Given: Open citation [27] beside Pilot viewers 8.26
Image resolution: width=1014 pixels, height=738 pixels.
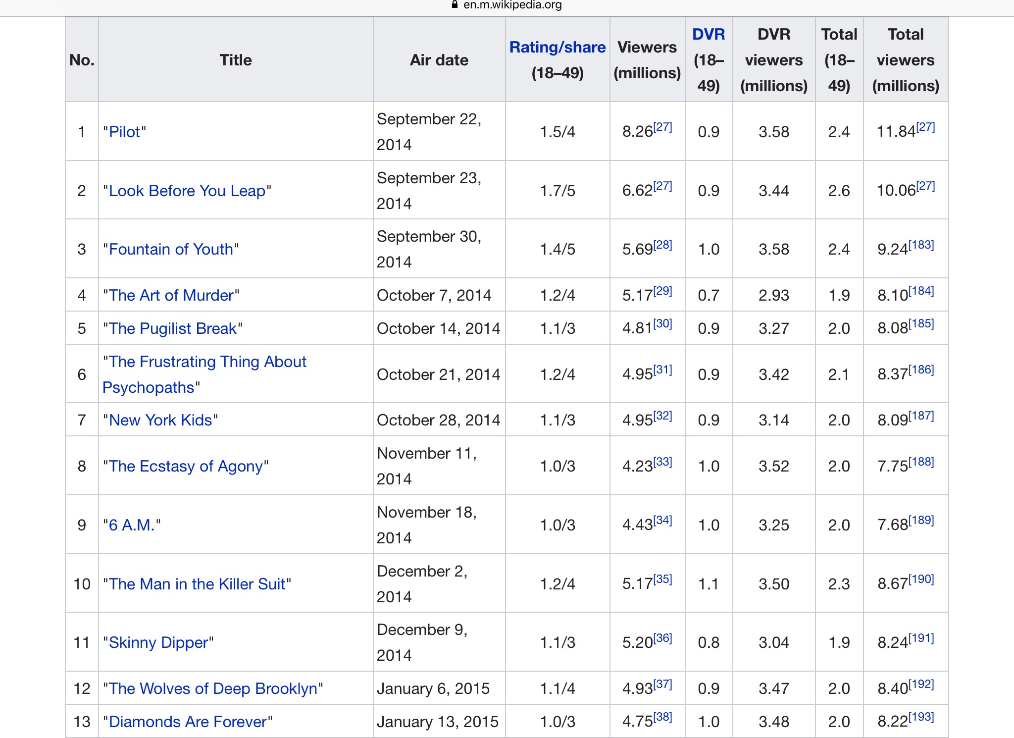Looking at the screenshot, I should [x=663, y=127].
